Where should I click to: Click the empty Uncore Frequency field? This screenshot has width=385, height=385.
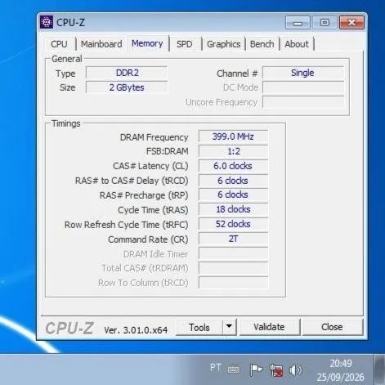[302, 102]
